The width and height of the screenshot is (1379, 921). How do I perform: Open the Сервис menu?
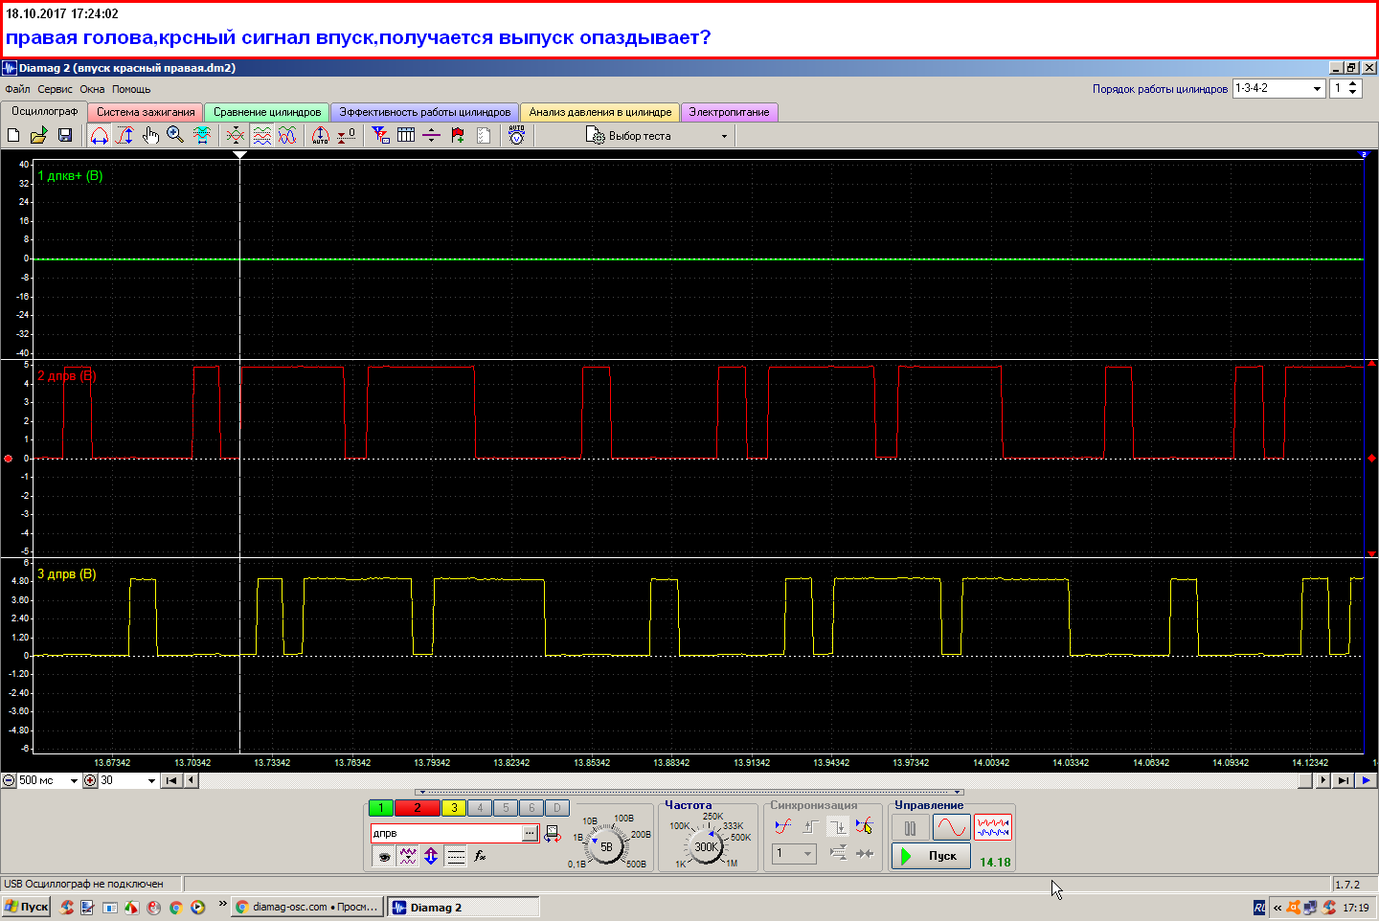click(55, 89)
